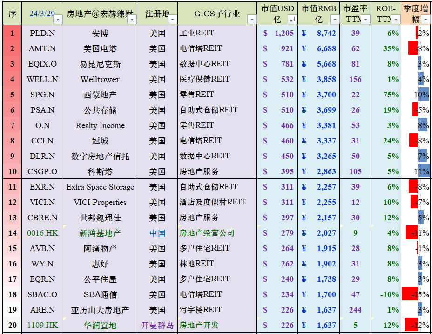Select the 酒店及度假村REIT sub-industry cell

click(x=217, y=203)
